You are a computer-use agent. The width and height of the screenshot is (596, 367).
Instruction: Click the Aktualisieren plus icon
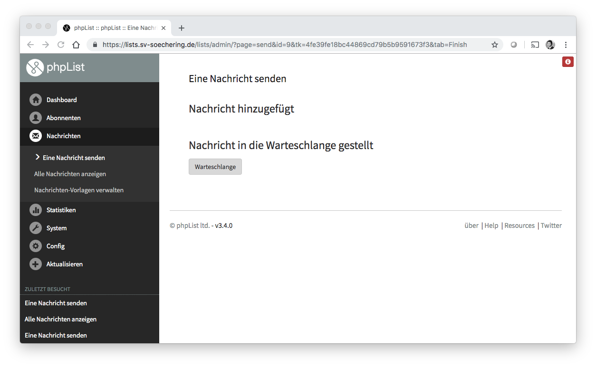tap(36, 264)
